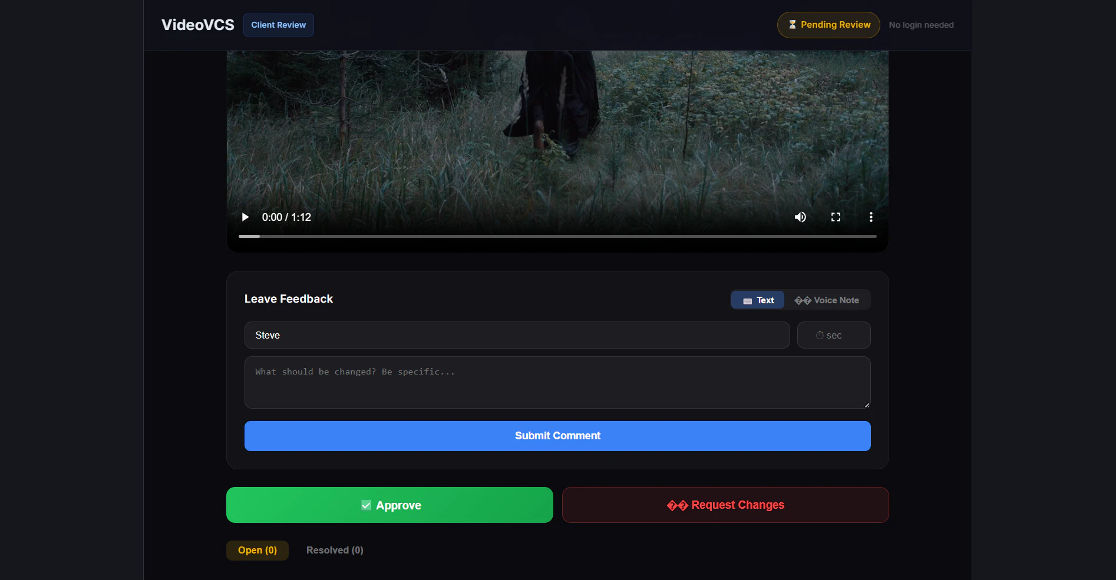Click the checkmark icon on the Approve button
Image resolution: width=1116 pixels, height=580 pixels.
(365, 505)
